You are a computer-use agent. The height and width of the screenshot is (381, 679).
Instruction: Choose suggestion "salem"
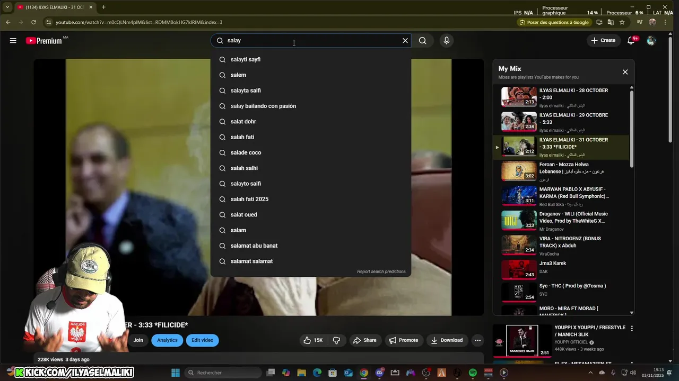point(311,75)
